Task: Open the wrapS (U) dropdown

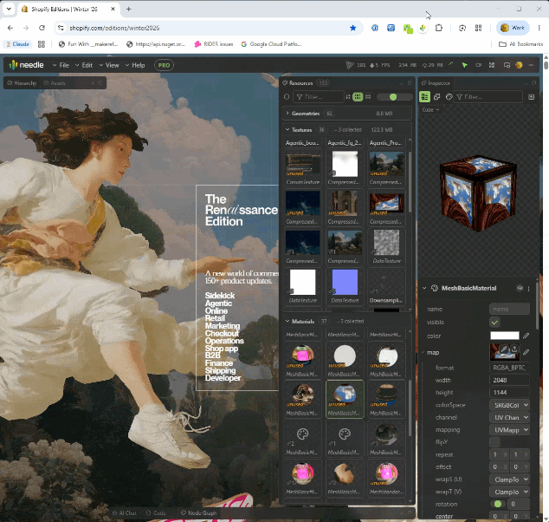Action: (x=509, y=480)
